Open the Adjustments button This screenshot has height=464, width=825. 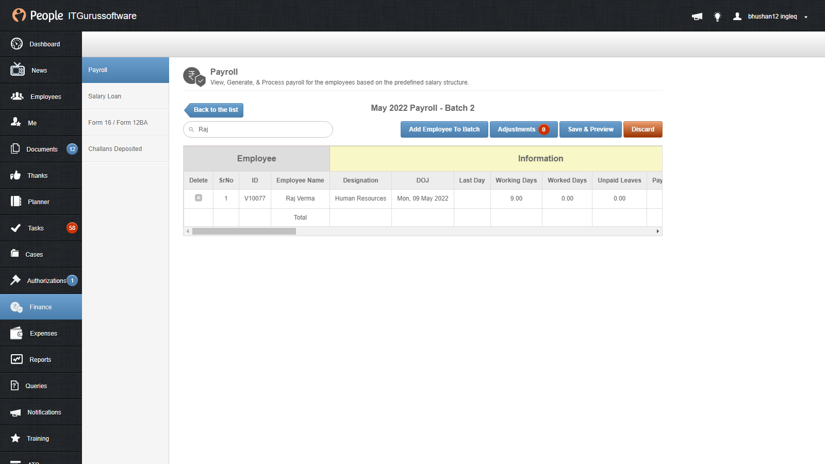click(x=523, y=129)
